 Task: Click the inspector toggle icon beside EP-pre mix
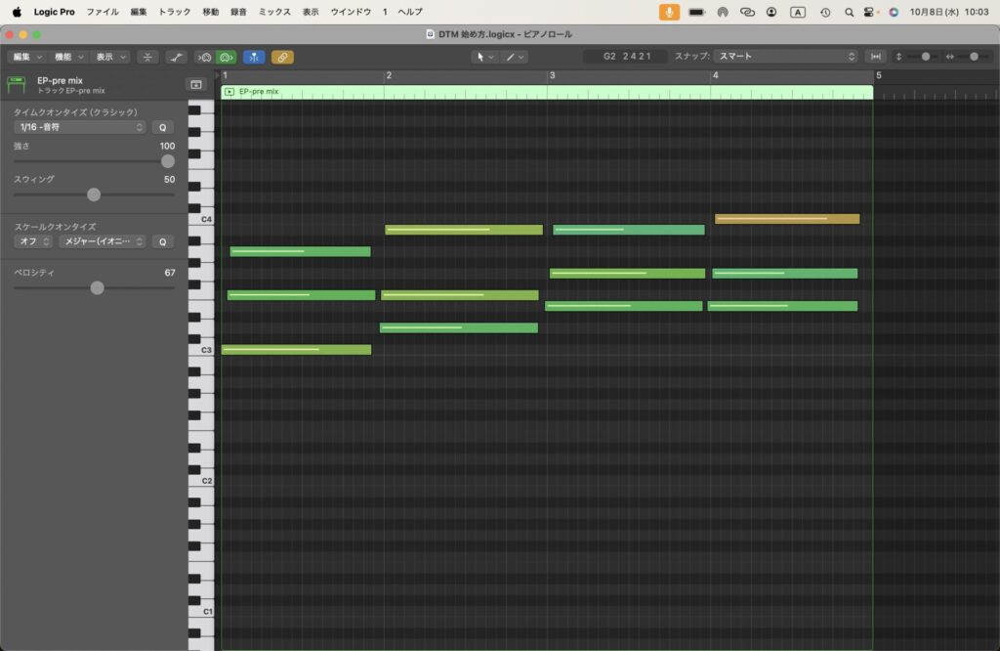click(x=195, y=85)
